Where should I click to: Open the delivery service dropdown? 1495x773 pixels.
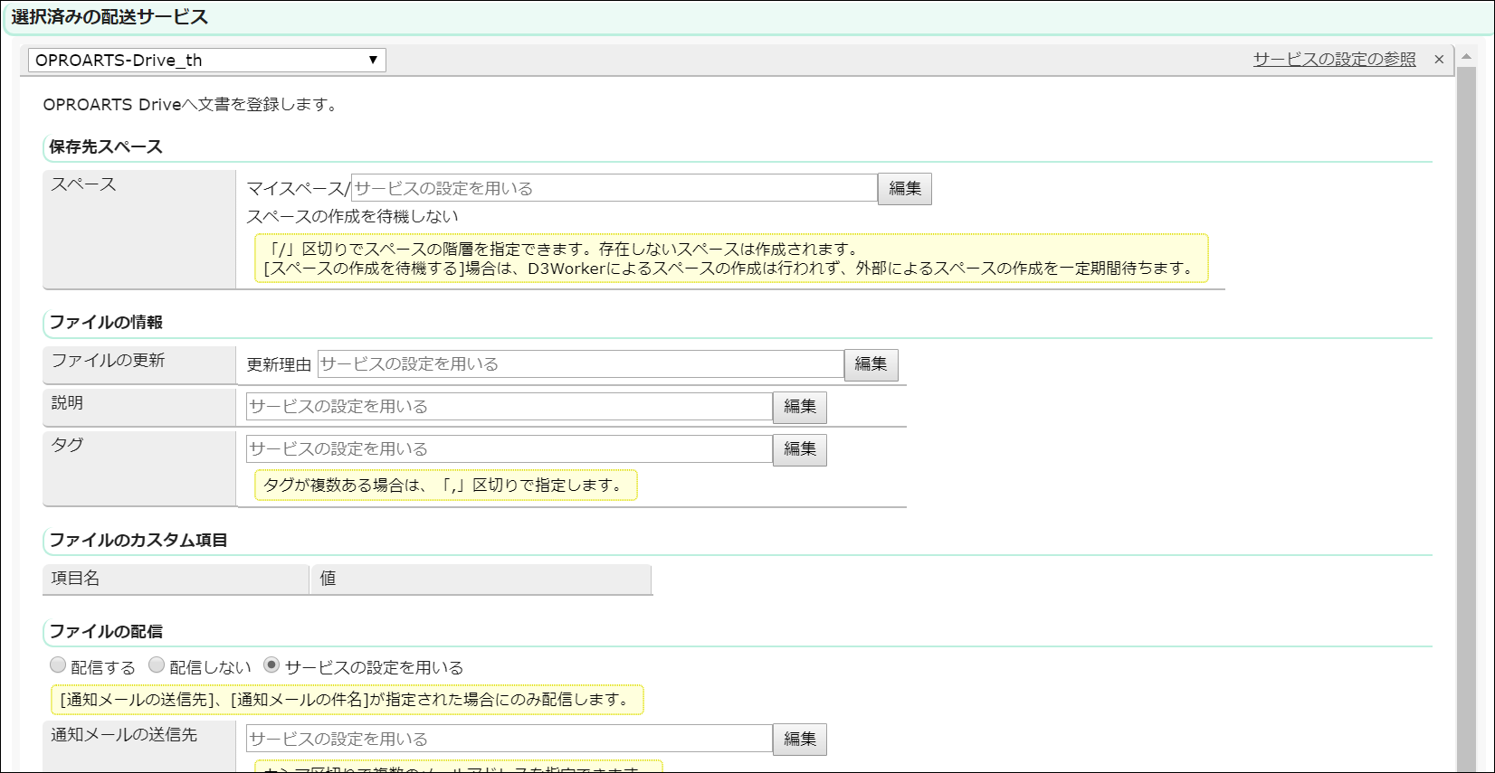(207, 61)
